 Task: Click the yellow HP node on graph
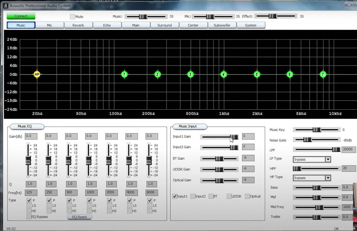point(37,74)
